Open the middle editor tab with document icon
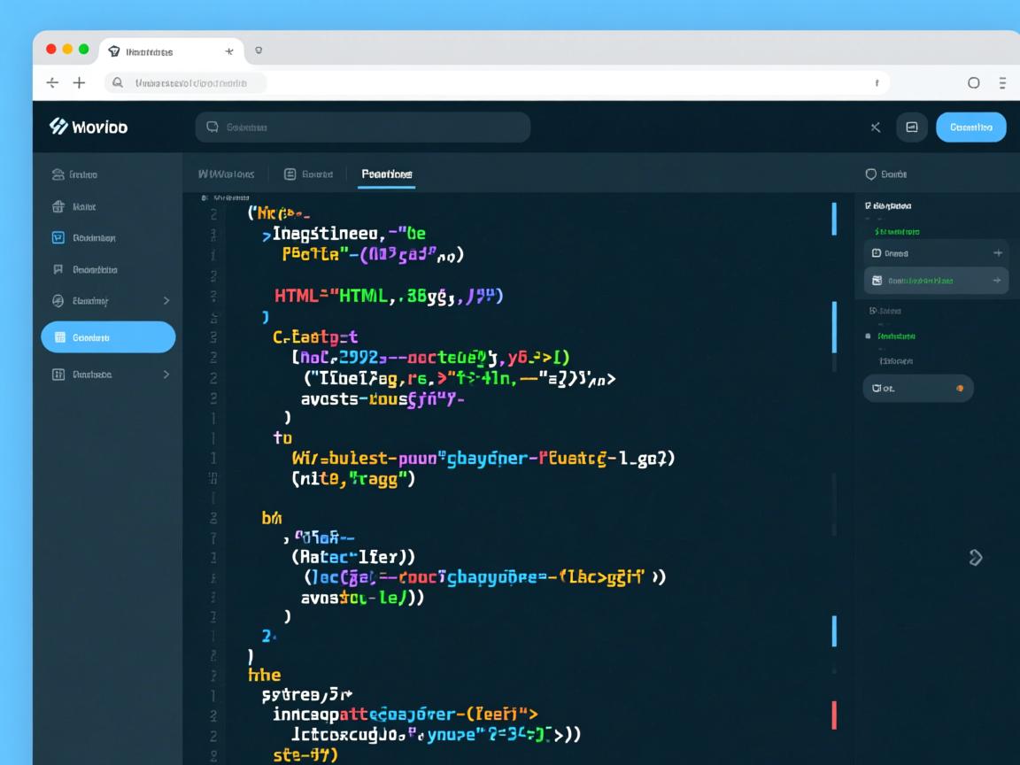 [308, 174]
